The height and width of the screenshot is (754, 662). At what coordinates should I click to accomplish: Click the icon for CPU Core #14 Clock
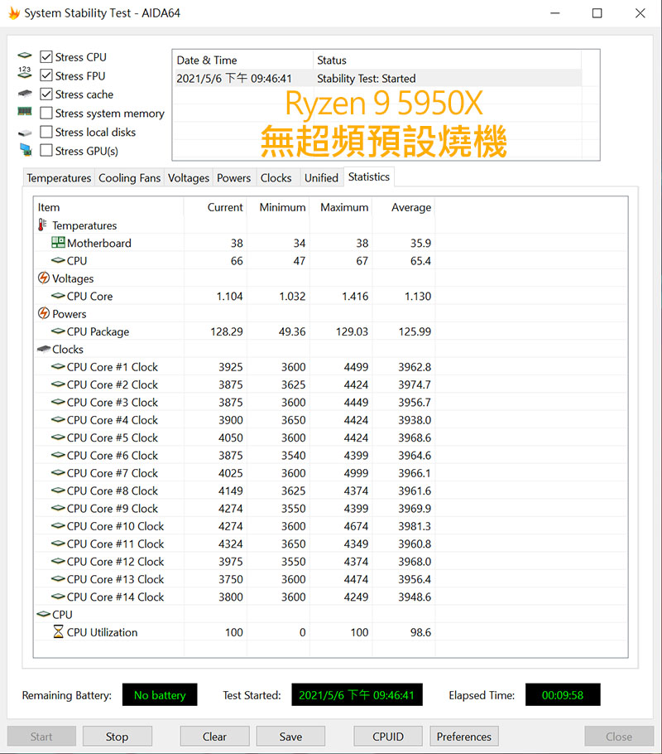click(58, 597)
